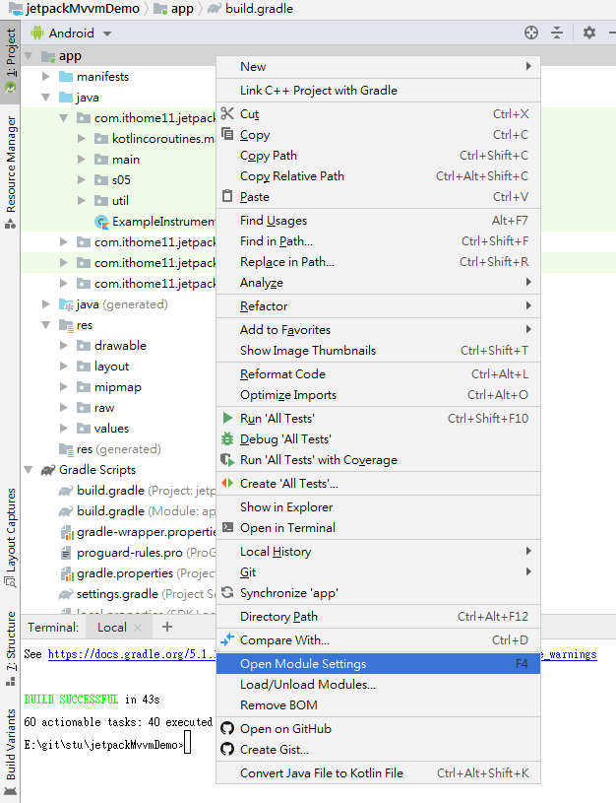The width and height of the screenshot is (616, 803).
Task: Expand the util package
Action: [x=82, y=201]
